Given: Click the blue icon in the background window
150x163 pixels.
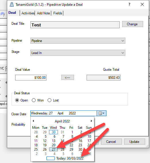Looking at the screenshot, I should [x=3, y=14].
